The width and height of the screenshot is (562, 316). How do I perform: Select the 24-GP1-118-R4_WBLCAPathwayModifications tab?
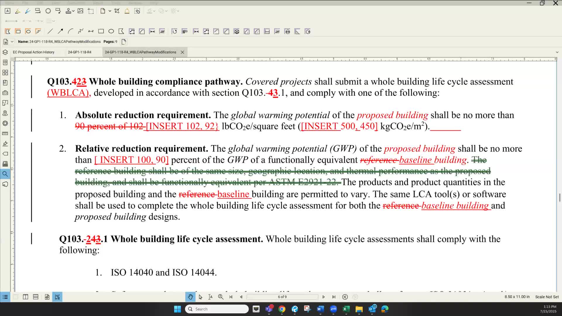click(140, 52)
